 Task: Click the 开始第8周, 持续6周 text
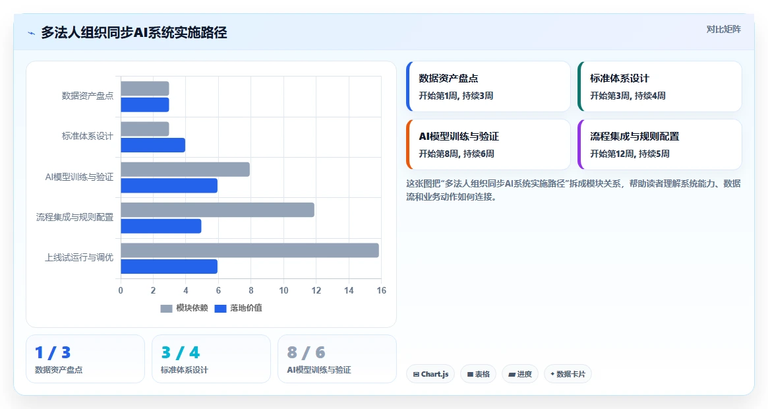(x=456, y=154)
